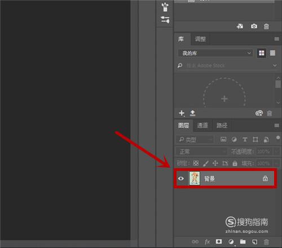Screen dimensions: 282x248
Task: Show library items in grid view
Action: point(262,53)
